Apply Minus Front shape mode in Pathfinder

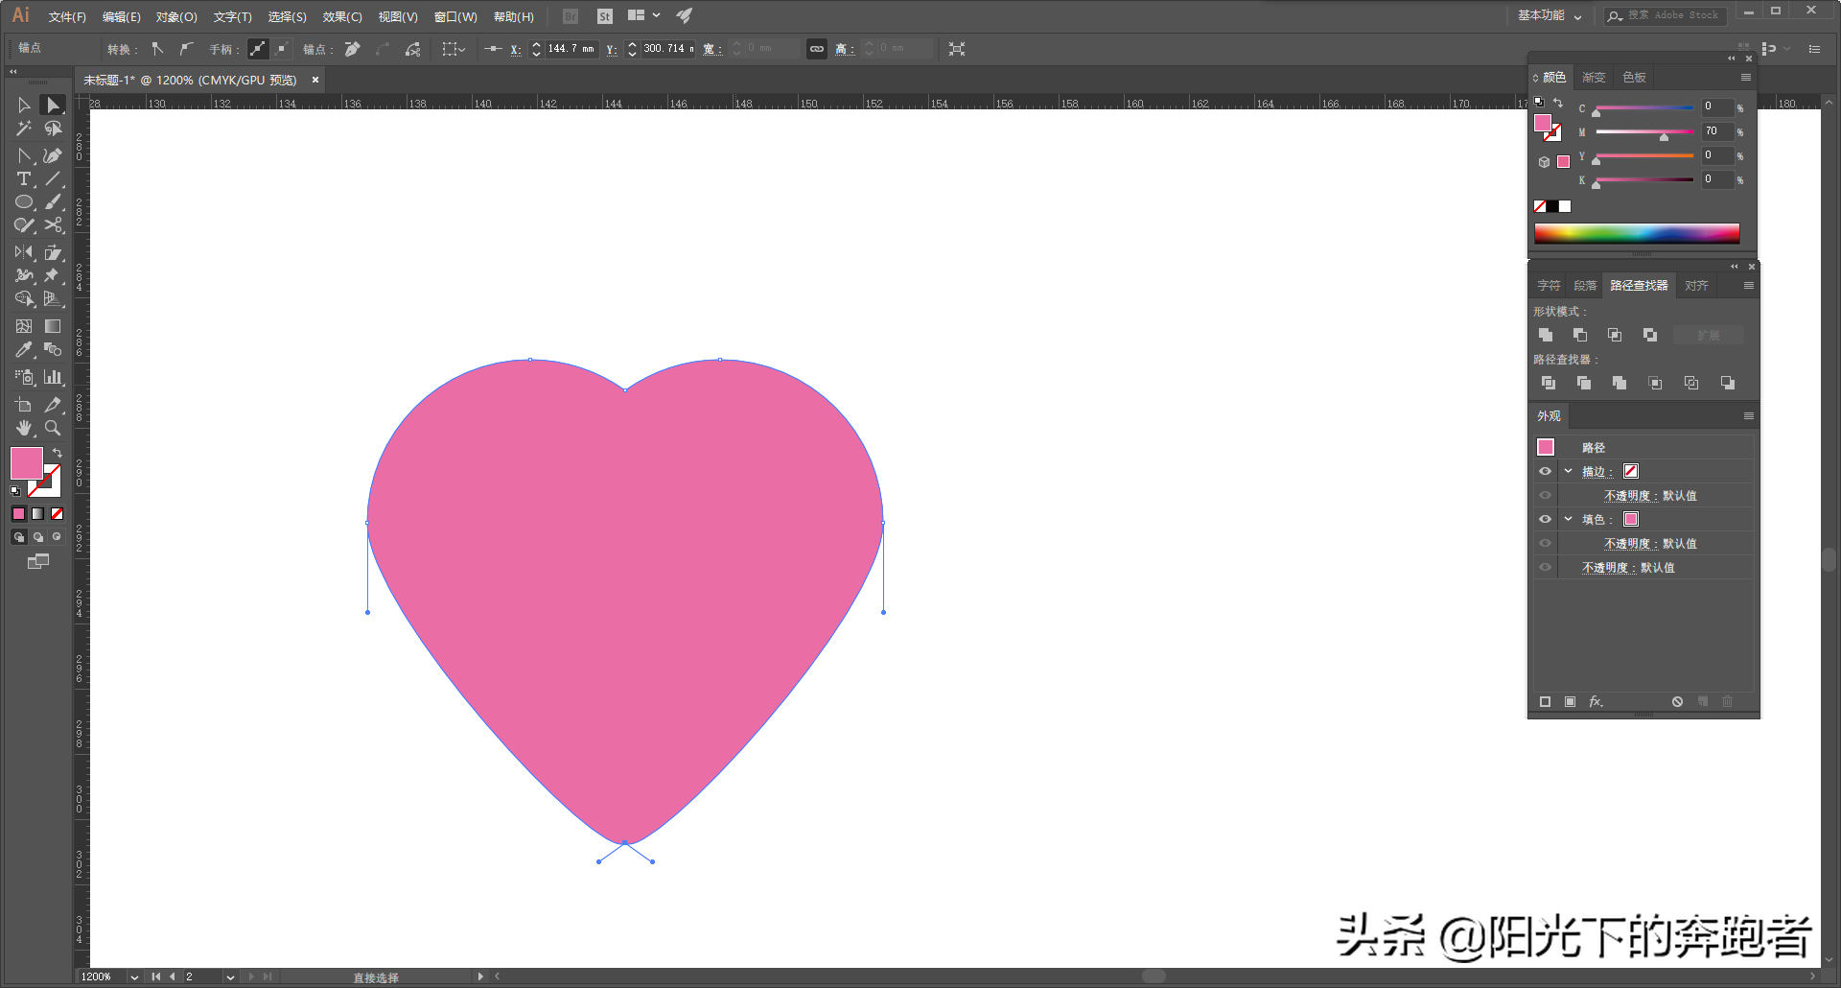1580,335
